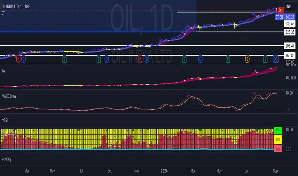The image size is (298, 176).
Task: Click the 2024 label on the time axis
Action: (164, 171)
